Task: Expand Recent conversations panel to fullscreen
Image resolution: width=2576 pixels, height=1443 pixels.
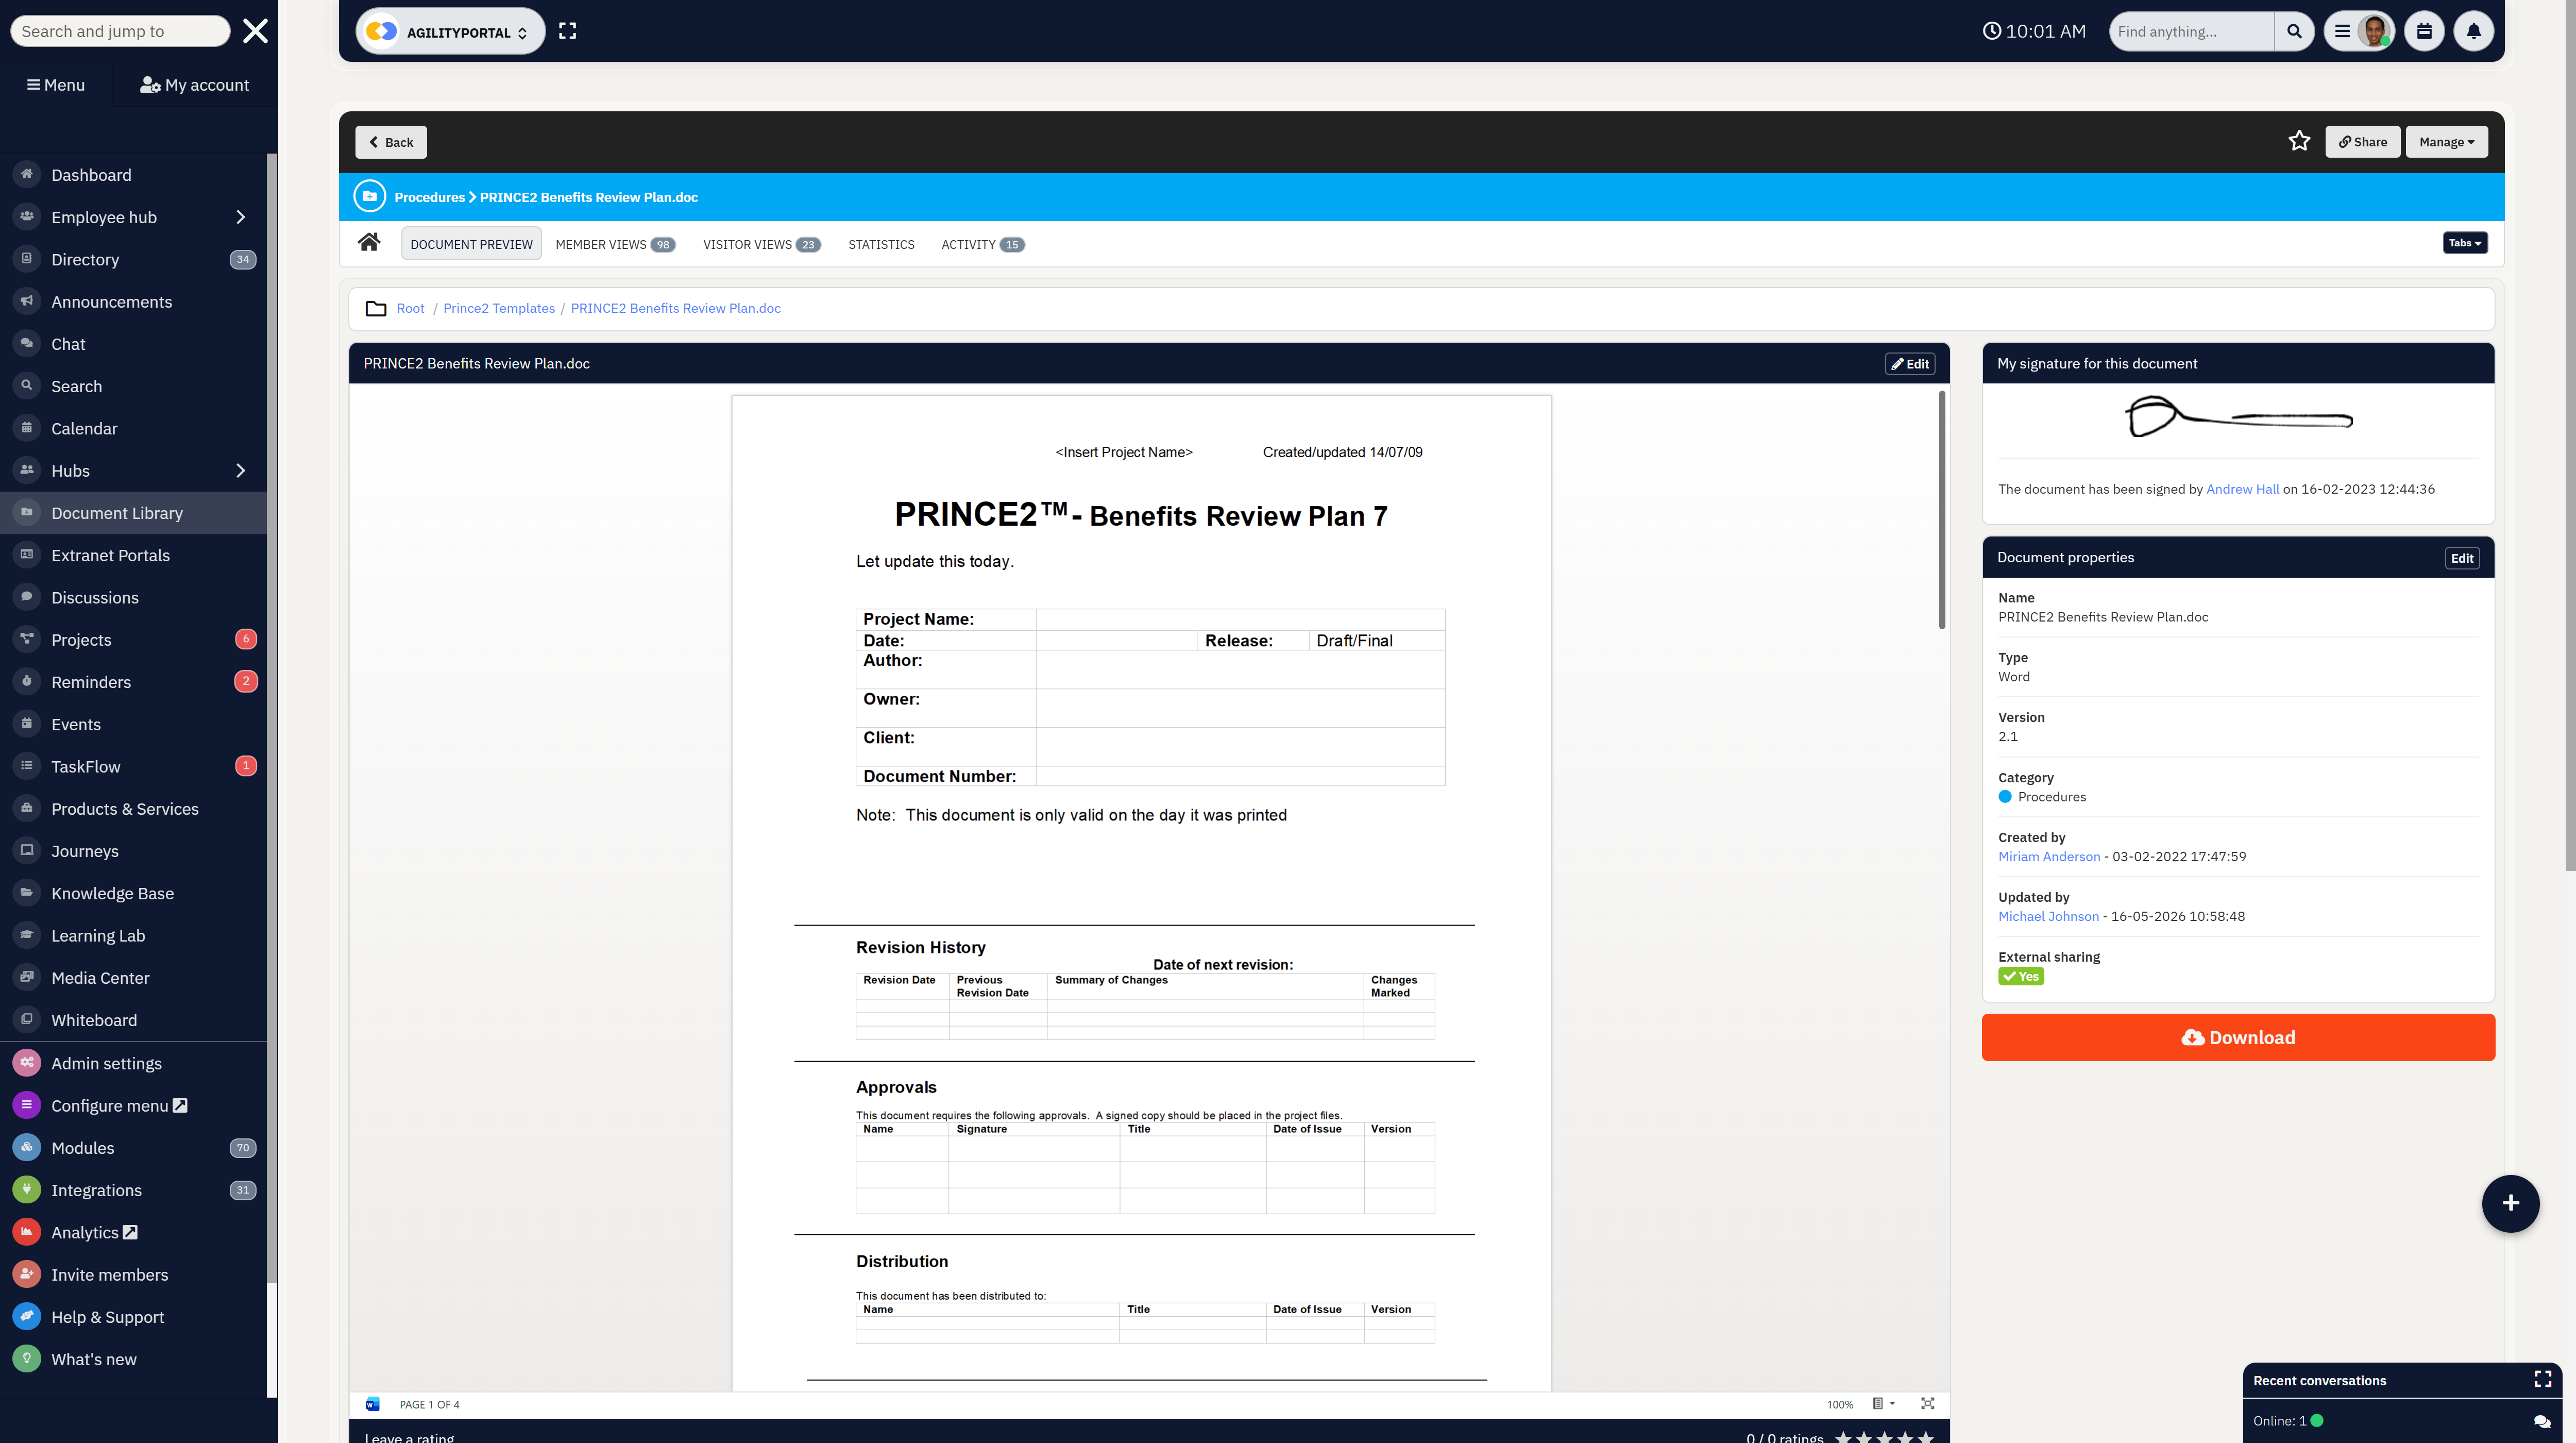Action: pos(2543,1379)
